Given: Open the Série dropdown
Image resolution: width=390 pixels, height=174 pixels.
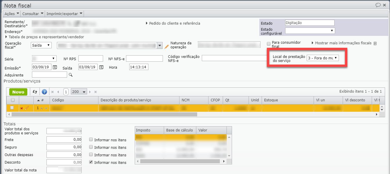Looking at the screenshot, I should [44, 58].
